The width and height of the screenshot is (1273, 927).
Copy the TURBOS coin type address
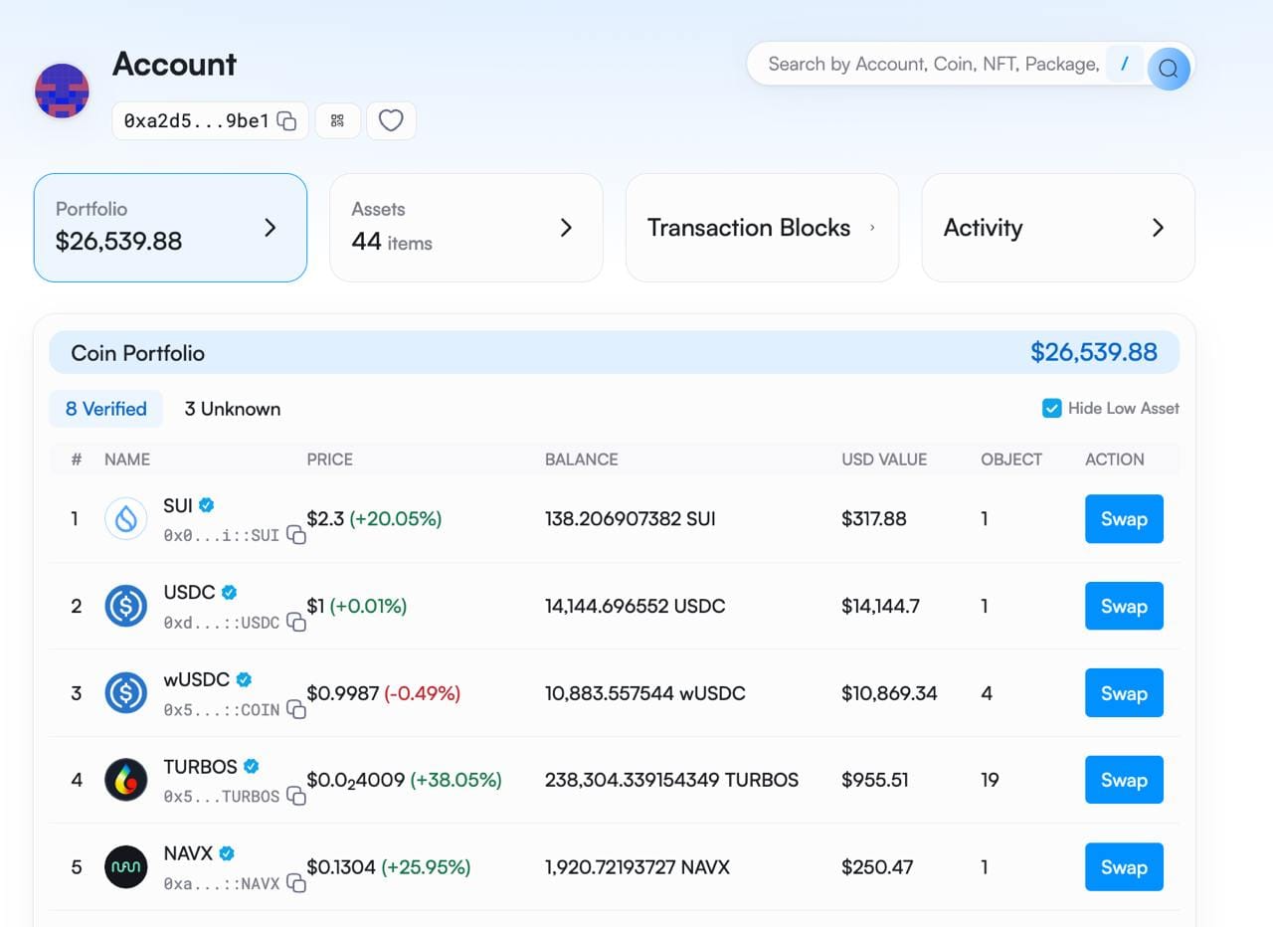296,796
